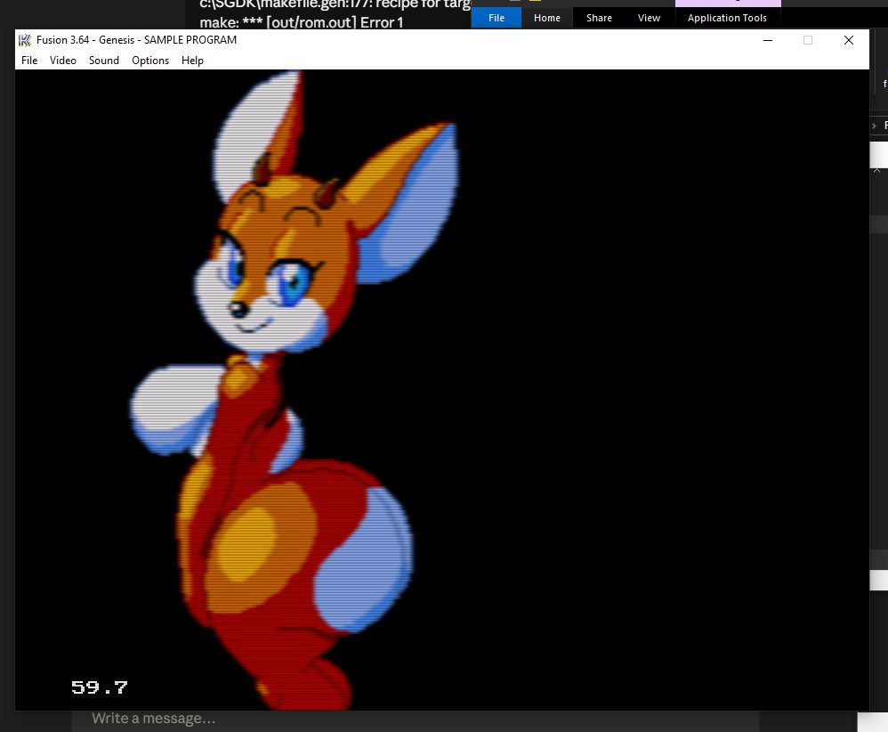Minimize the Fusion emulator window
This screenshot has width=888, height=732.
pos(768,40)
